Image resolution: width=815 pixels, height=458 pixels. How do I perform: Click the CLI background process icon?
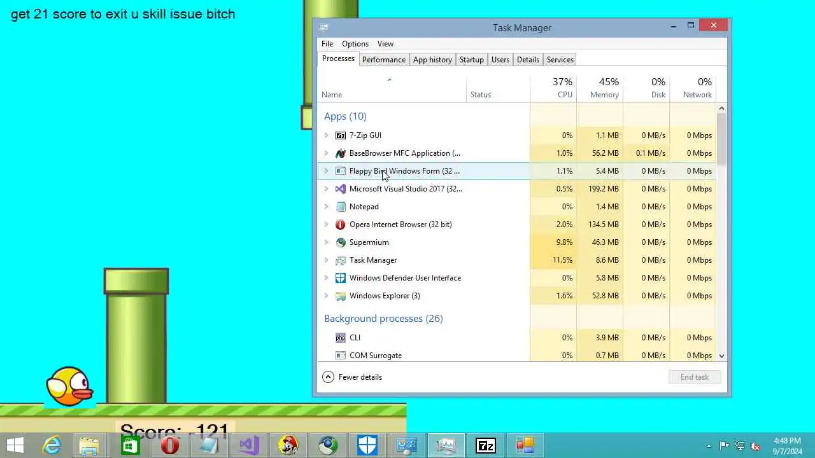coord(341,338)
